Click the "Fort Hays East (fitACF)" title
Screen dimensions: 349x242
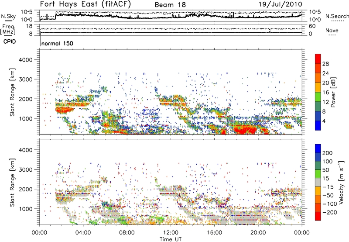(x=85, y=4)
